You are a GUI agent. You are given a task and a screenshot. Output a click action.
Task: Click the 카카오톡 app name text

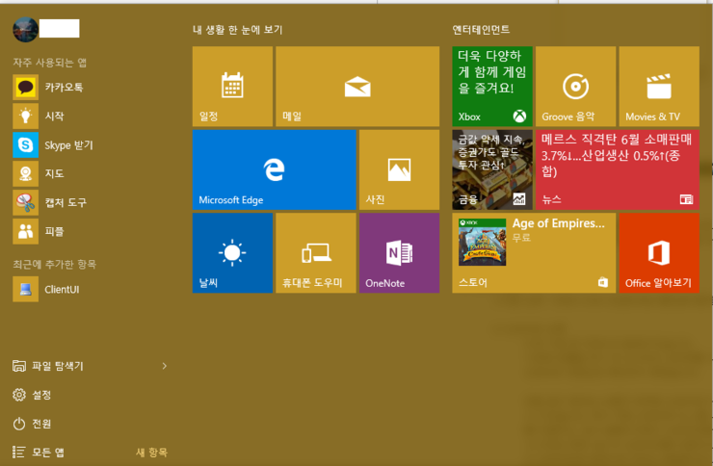coord(64,88)
